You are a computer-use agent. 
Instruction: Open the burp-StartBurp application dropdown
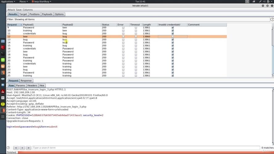tap(42, 2)
